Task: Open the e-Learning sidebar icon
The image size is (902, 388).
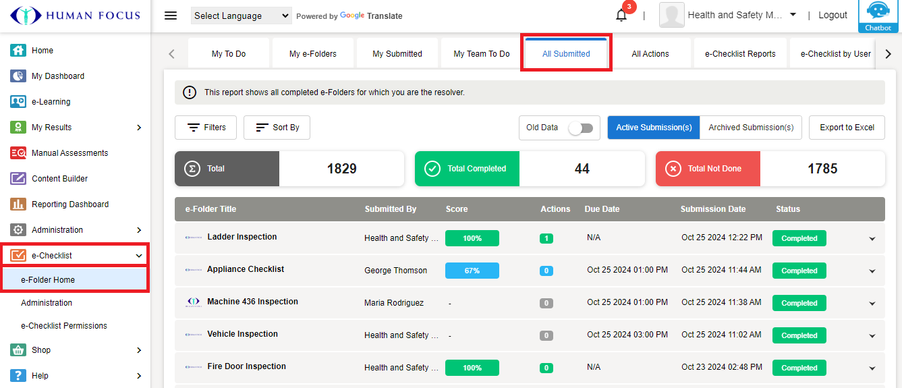Action: [18, 102]
